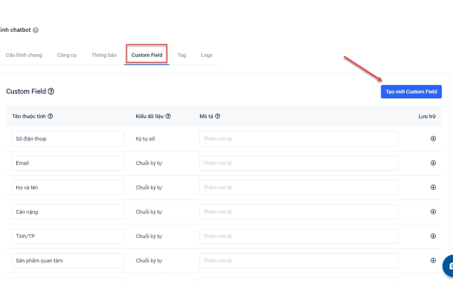Archive the Email field
The height and width of the screenshot is (302, 453).
tap(433, 163)
